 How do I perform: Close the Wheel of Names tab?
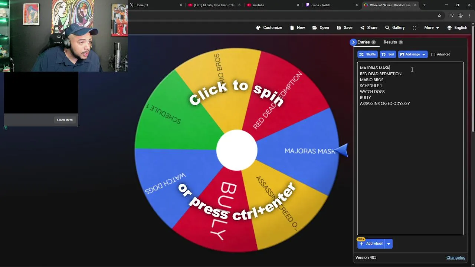415,5
